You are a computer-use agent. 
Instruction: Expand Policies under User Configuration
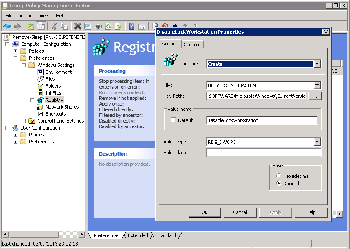pos(15,135)
